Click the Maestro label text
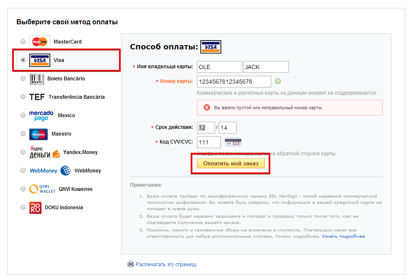 point(61,134)
